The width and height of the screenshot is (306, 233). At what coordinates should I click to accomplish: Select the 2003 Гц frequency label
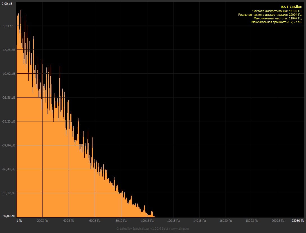click(x=43, y=221)
